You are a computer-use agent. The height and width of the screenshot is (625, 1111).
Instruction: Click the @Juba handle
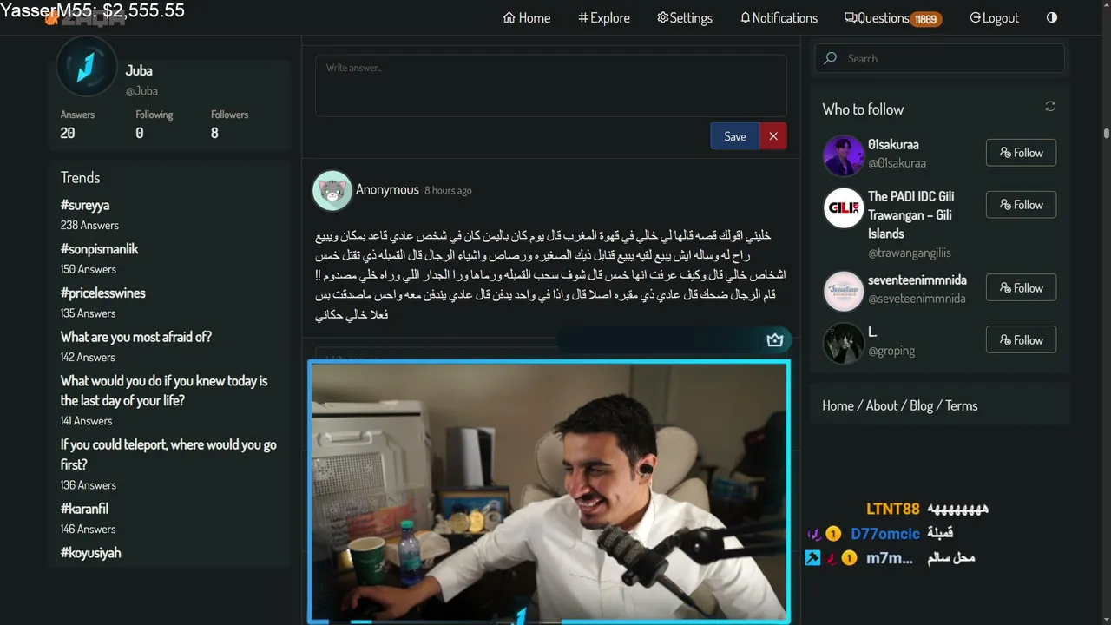coord(141,91)
